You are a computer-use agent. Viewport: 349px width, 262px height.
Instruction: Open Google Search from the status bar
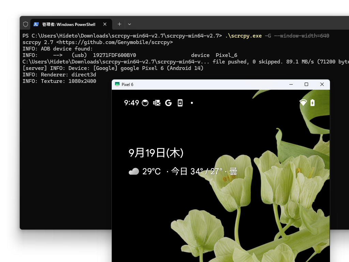pos(168,103)
